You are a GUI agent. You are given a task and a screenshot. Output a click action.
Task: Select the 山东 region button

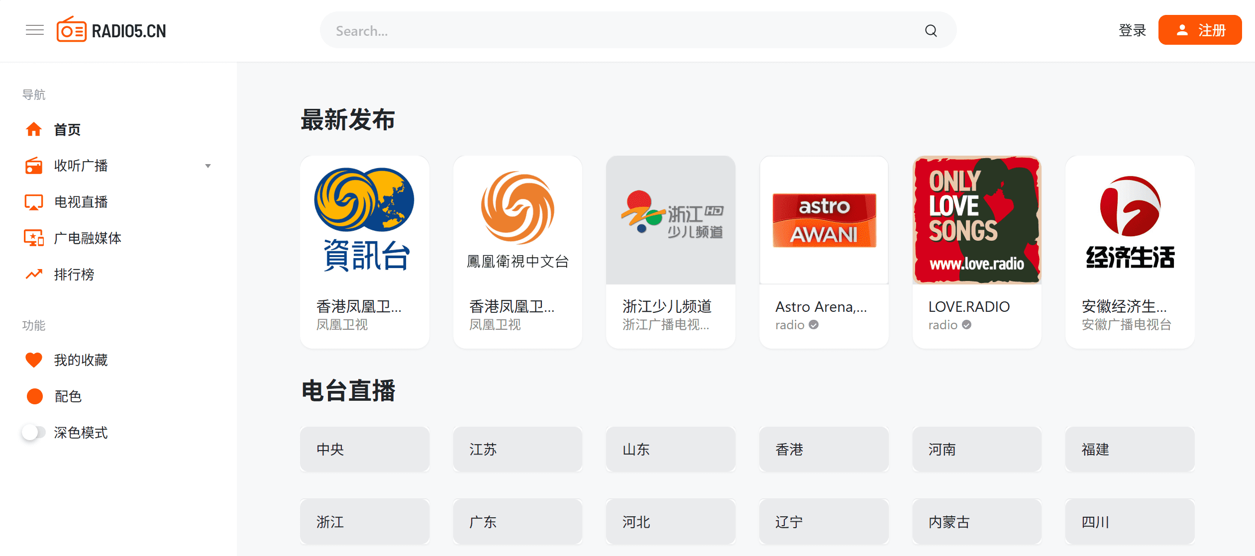671,449
